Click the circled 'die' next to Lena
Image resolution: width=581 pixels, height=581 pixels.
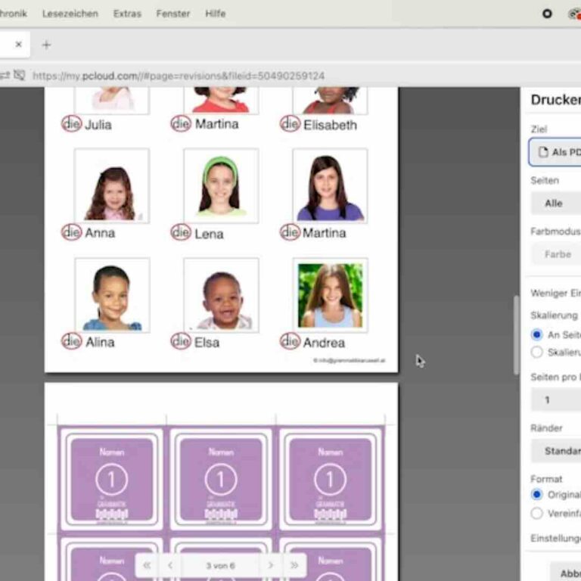click(181, 232)
